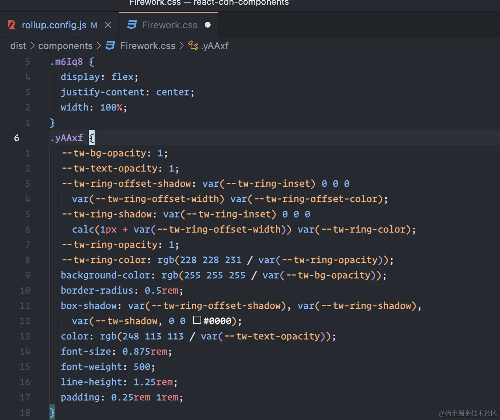Click the 'line-height: 1.25rem;' line

(119, 382)
